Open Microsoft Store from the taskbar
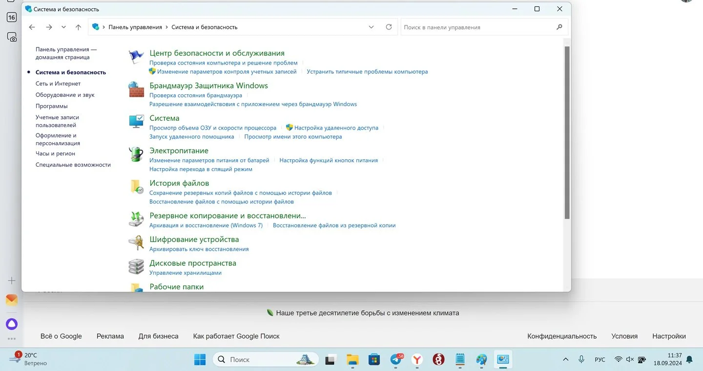 tap(374, 359)
